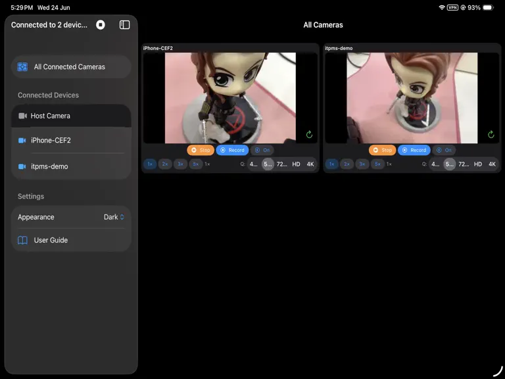
Task: Click the book icon next to User Guide
Action: coord(22,240)
